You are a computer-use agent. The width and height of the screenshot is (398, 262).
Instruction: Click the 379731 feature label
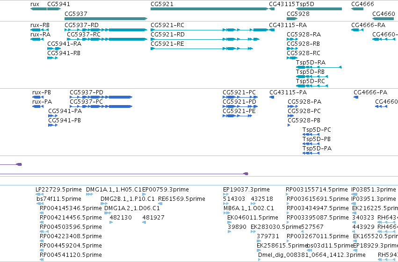[268, 236]
